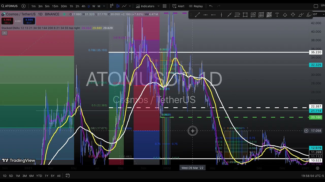Select the daily D timeframe
Screen dimensions: 325x182
tap(89, 6)
